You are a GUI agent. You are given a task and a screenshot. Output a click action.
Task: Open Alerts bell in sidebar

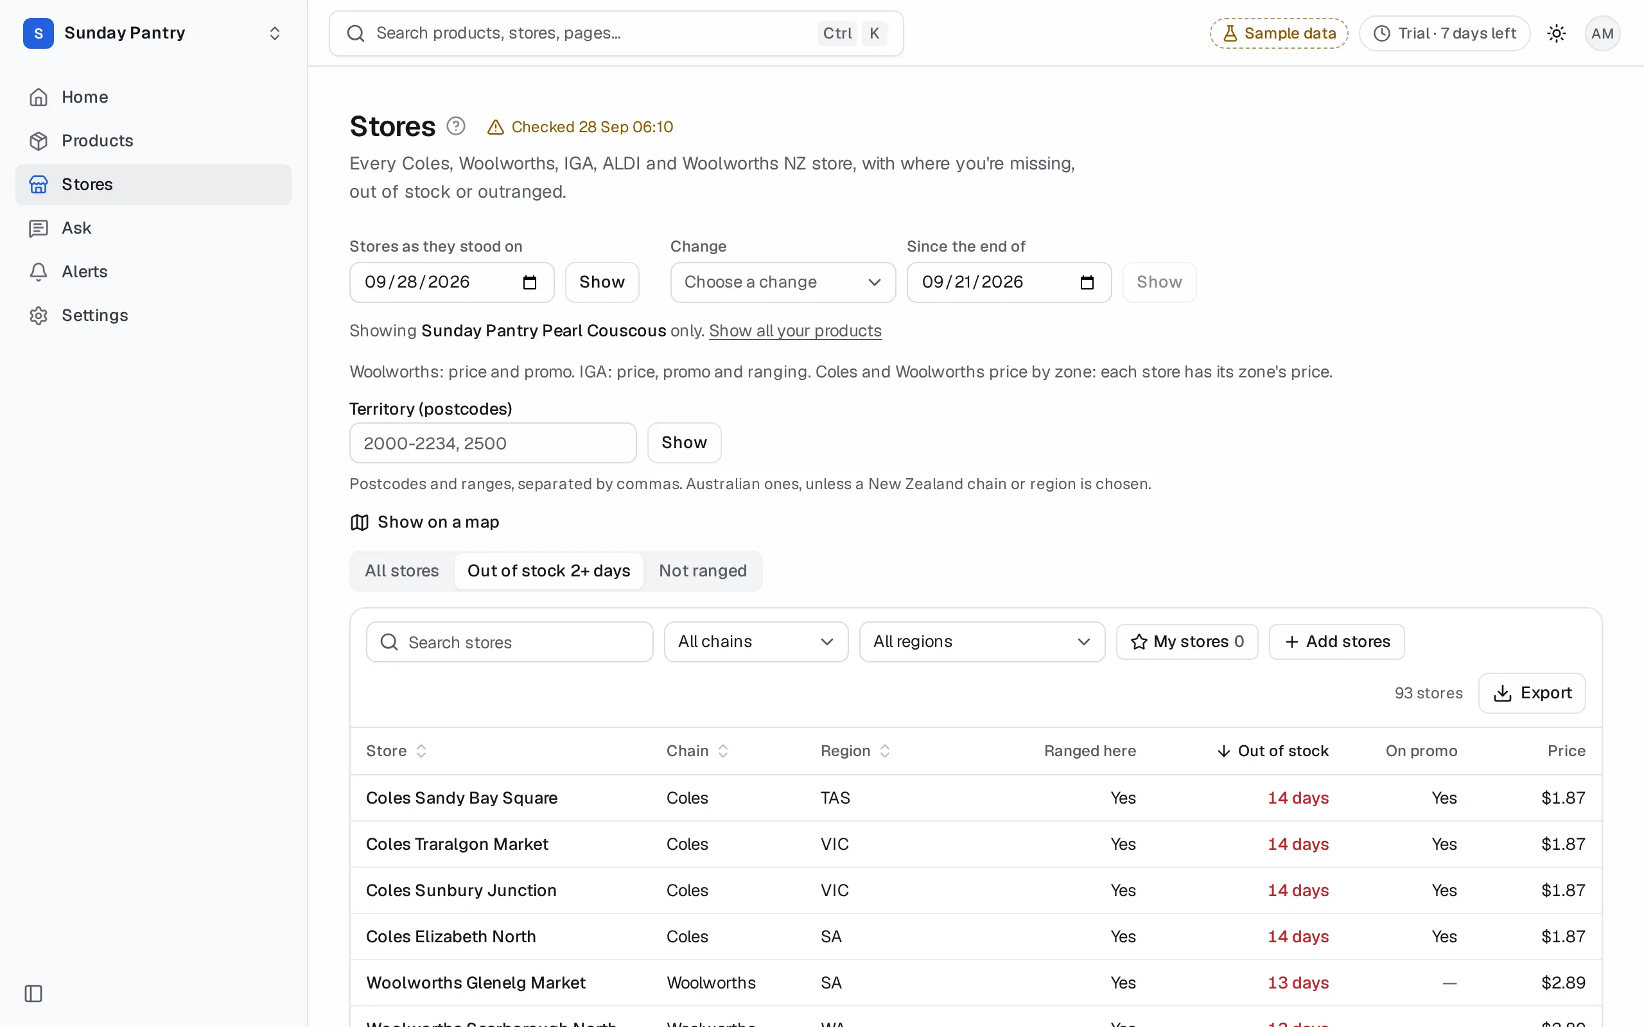point(153,272)
